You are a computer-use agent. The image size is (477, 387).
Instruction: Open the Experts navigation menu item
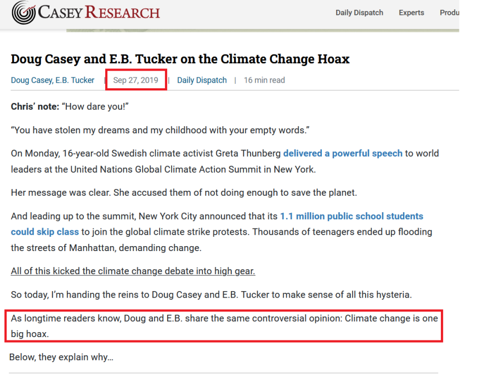411,13
